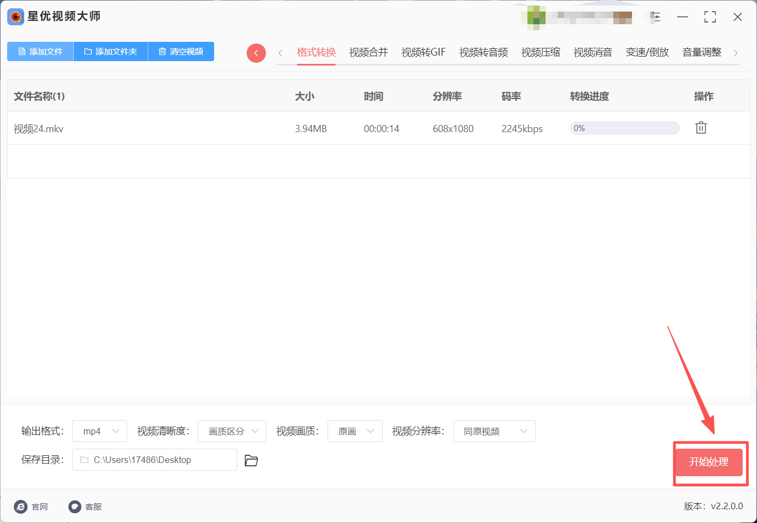757x523 pixels.
Task: Click the 分辨率 column header
Action: tap(447, 96)
